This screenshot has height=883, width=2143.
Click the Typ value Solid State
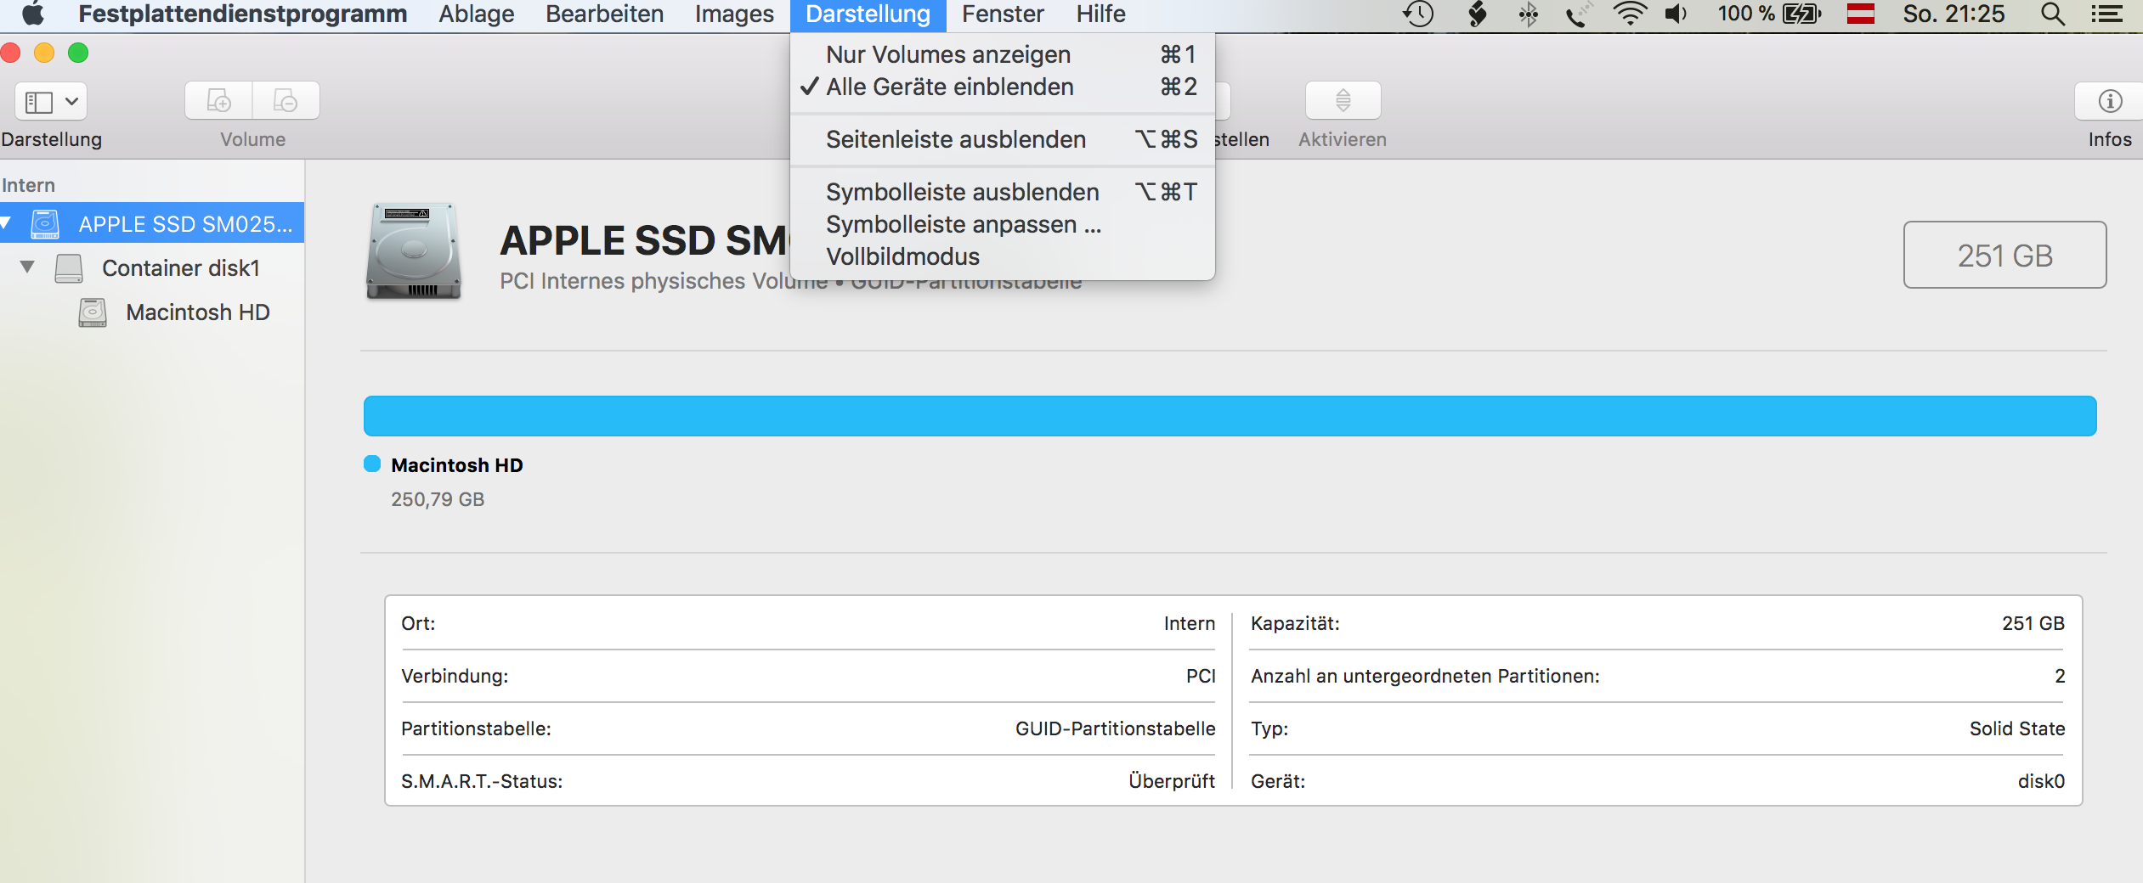[2017, 728]
